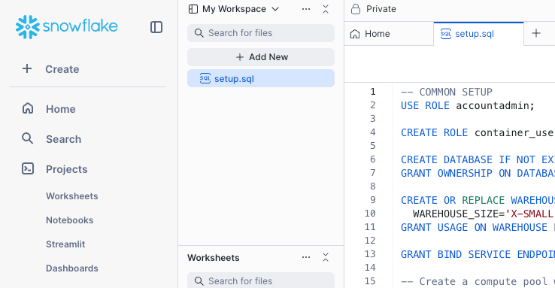
Task: Collapse the left navigation sidebar
Action: coord(156,27)
